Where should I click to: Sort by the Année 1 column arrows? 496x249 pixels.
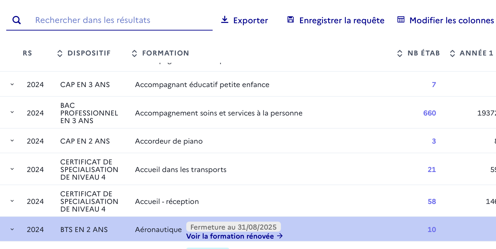point(452,53)
